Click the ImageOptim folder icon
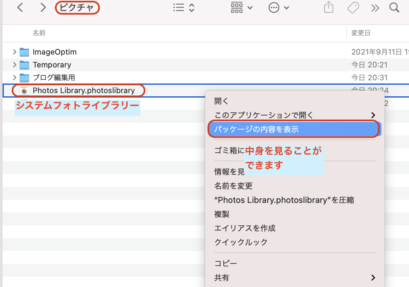The height and width of the screenshot is (287, 409). tap(24, 52)
